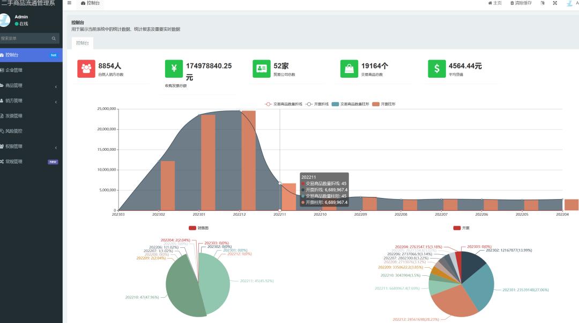Viewport: 579px width, 323px height.
Task: Toggle the 交易商品数量折线 legend series
Action: click(284, 104)
